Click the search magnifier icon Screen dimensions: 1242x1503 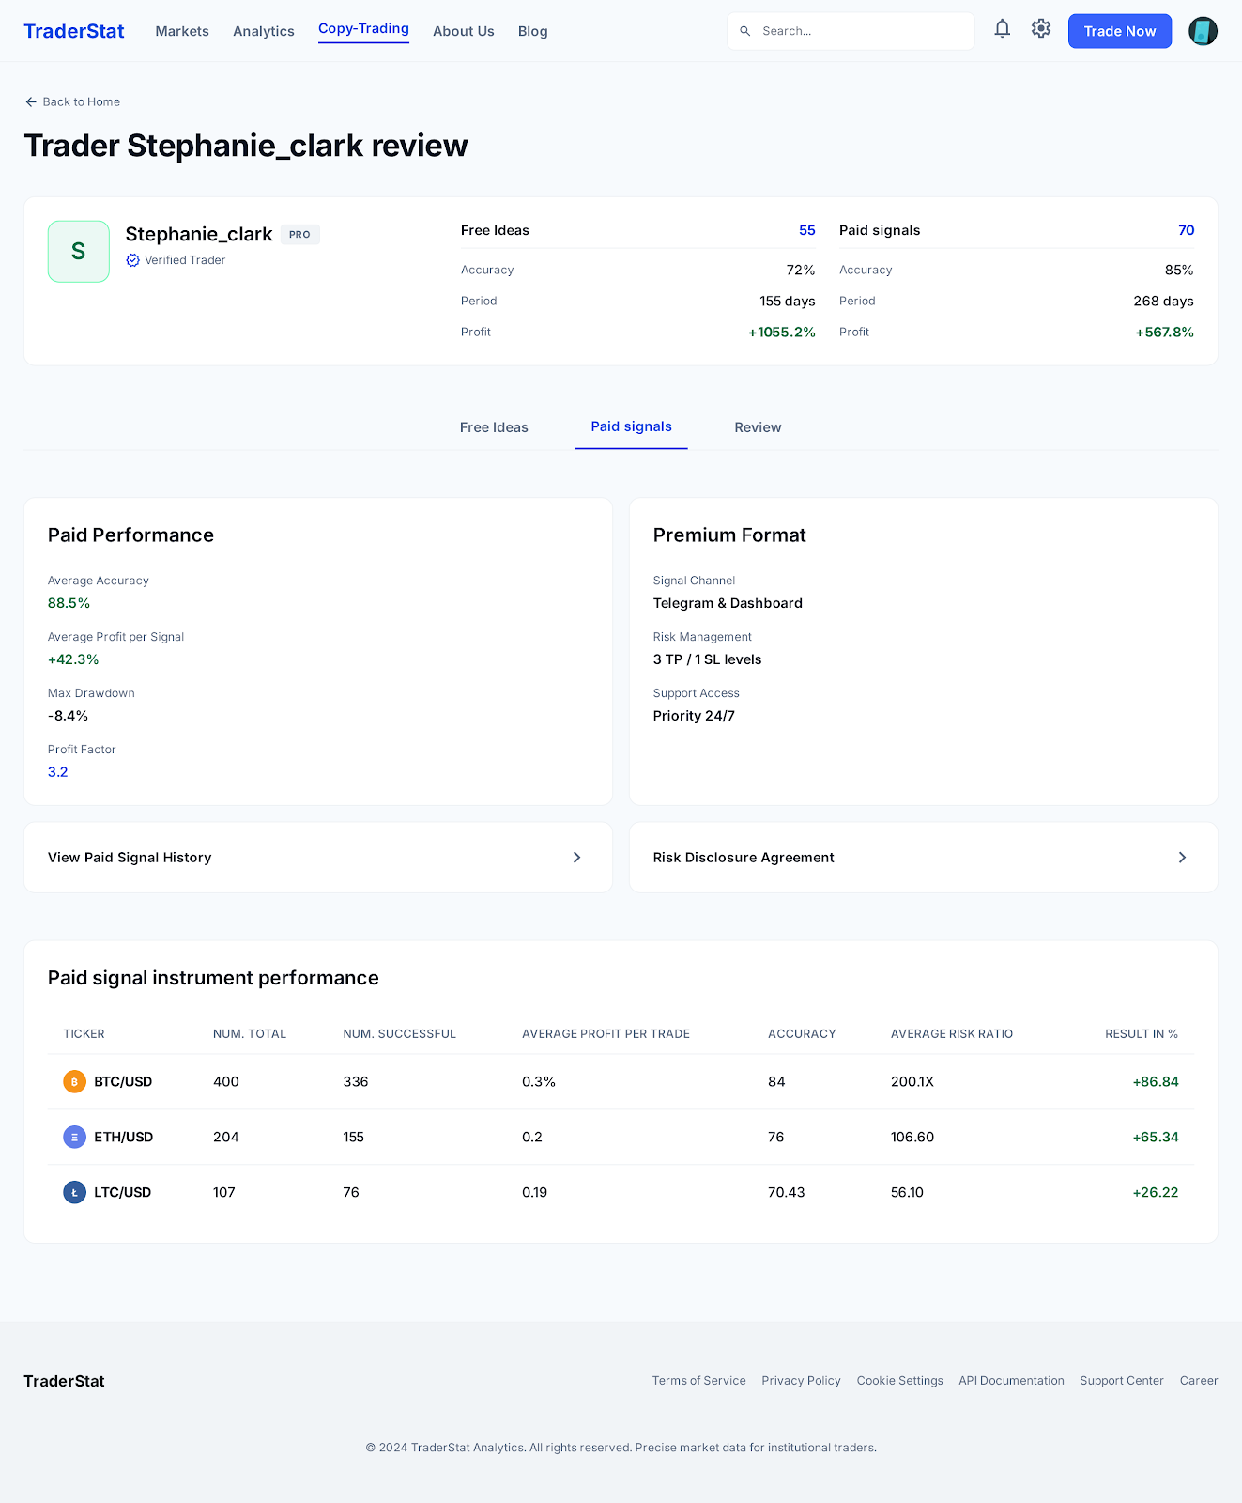coord(745,31)
